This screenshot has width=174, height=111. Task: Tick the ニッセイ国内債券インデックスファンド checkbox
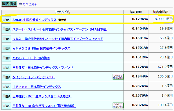(x=4, y=38)
